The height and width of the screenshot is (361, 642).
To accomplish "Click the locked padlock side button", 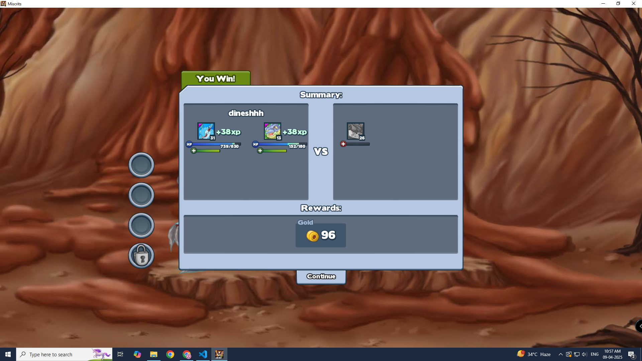I will click(141, 255).
